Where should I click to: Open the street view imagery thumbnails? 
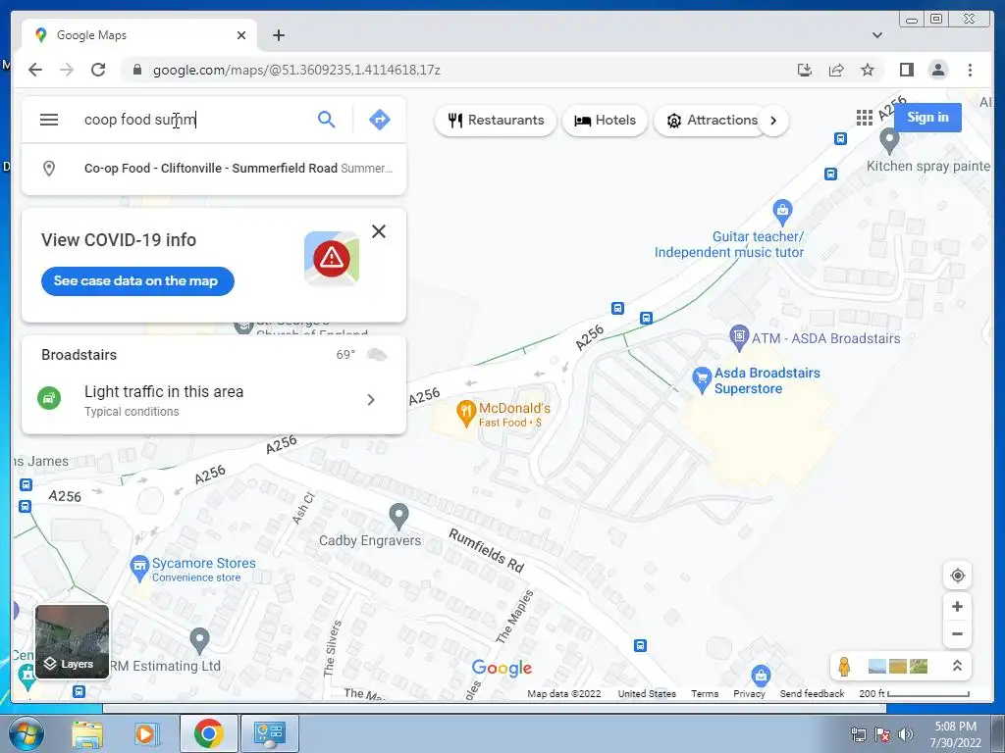[898, 667]
